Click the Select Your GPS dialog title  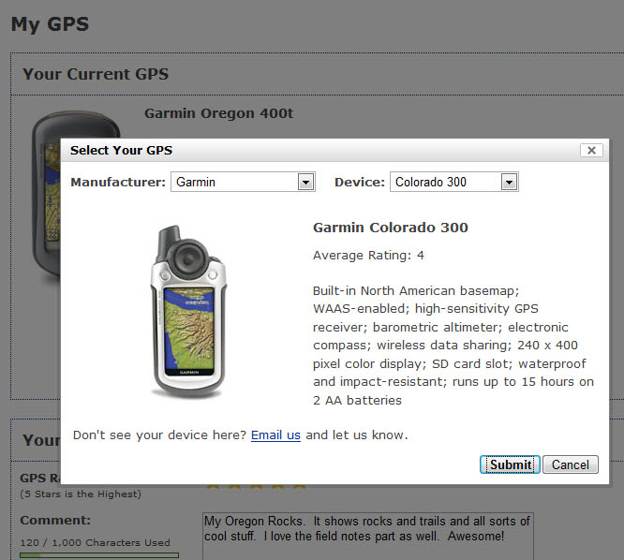point(121,151)
